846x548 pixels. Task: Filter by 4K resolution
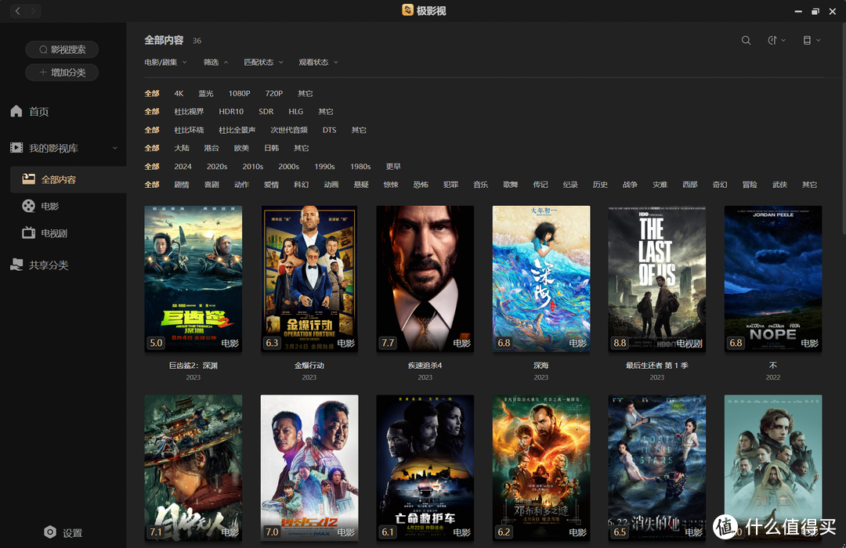[x=179, y=93]
